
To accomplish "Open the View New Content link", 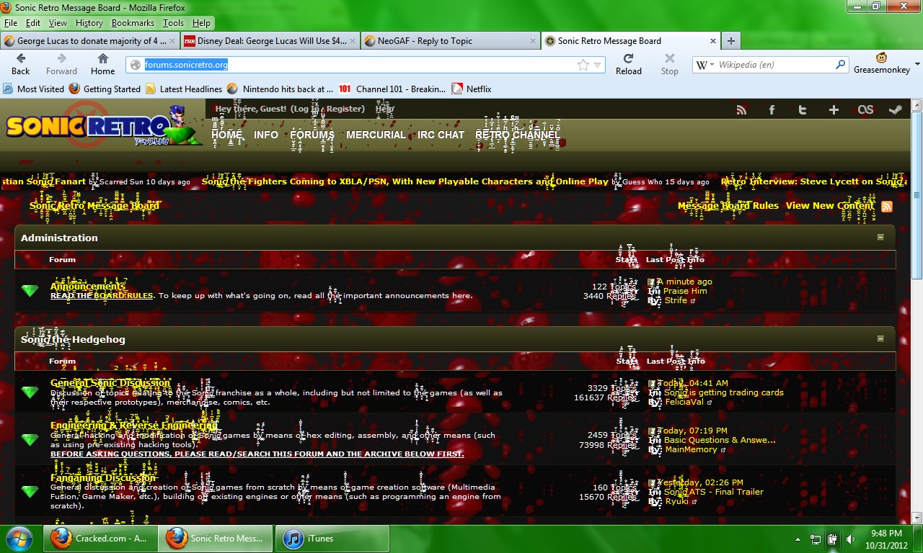I will 829,206.
